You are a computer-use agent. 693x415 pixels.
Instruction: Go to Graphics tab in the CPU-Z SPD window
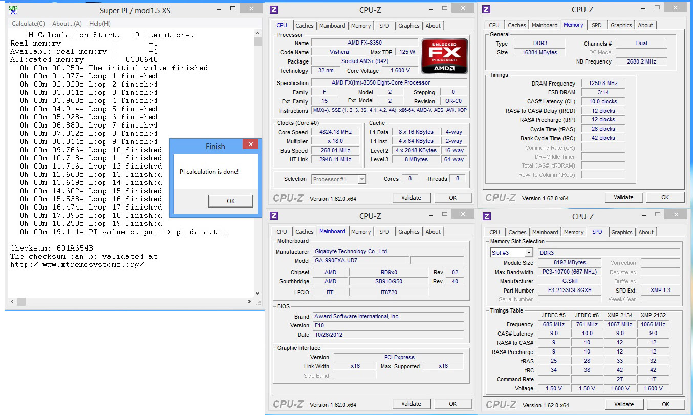point(622,232)
